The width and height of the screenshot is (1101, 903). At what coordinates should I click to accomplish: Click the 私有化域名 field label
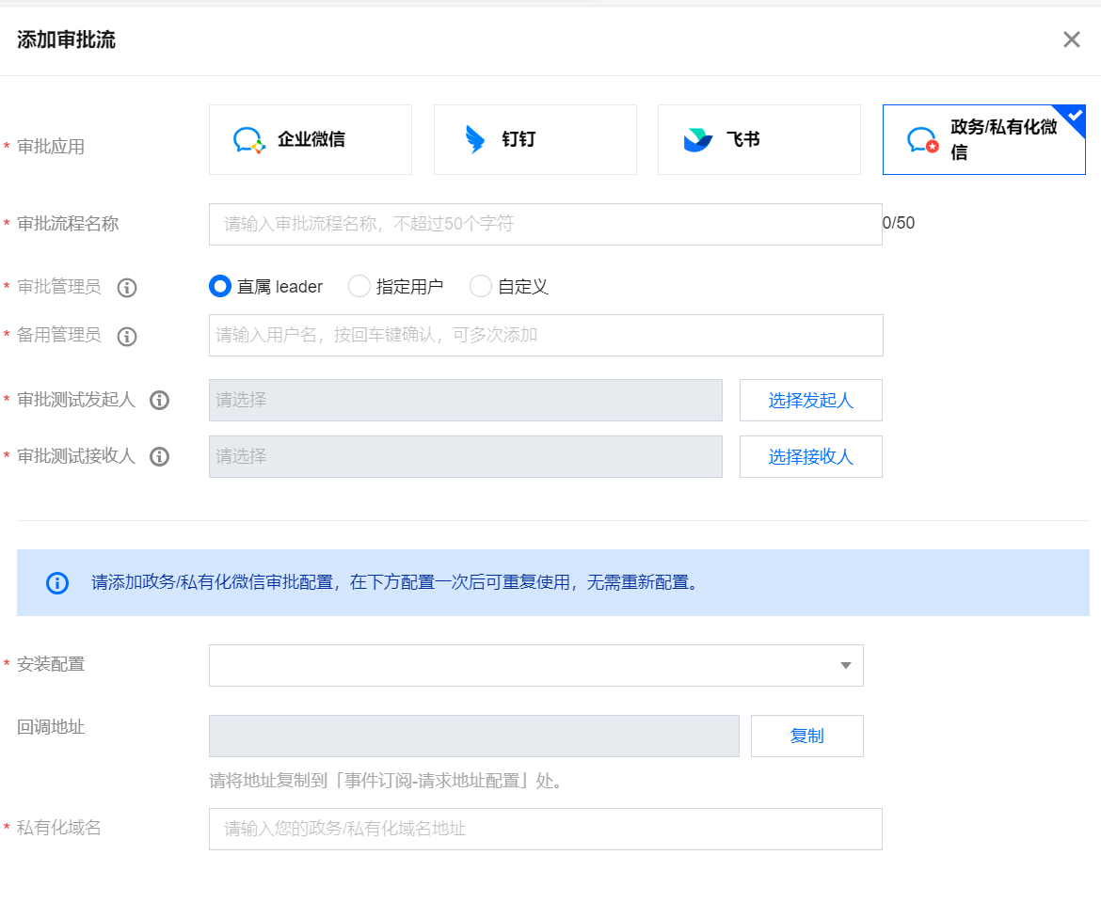point(59,828)
